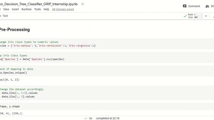Image resolution: width=214 pixels, height=120 pixels.
Task: Click the Comment button label
Action: click(x=194, y=6)
